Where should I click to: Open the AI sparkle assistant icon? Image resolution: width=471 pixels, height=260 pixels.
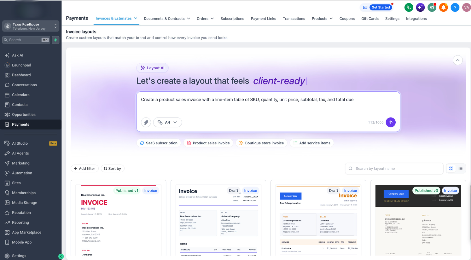(x=420, y=7)
